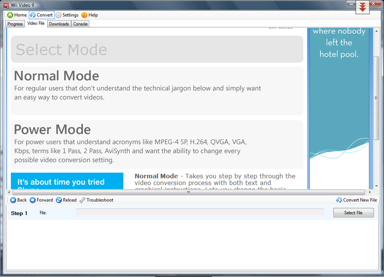Screen dimensions: 384x277
Task: Click the Wii Video 9 title bar icon
Action: click(6, 5)
